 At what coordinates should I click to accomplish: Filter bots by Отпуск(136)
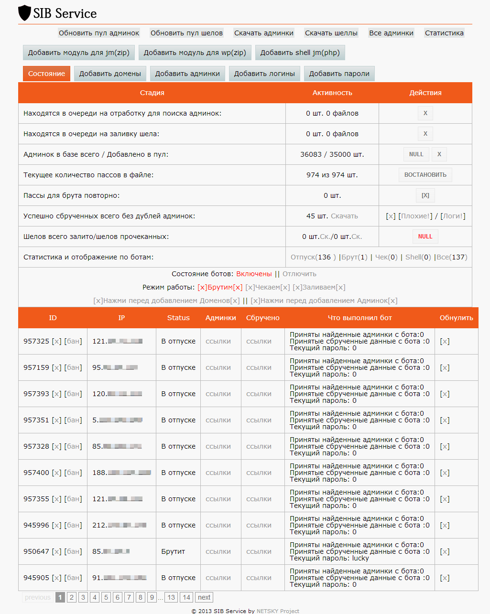pos(313,257)
